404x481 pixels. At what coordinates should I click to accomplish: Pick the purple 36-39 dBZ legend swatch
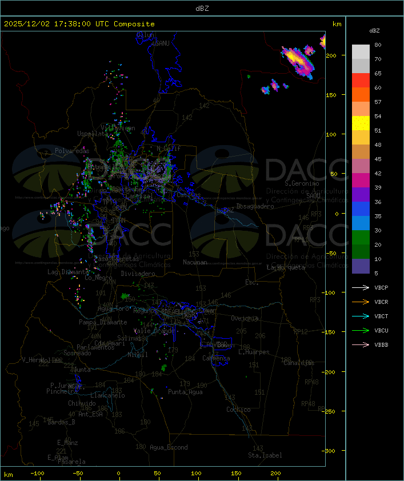pyautogui.click(x=361, y=194)
